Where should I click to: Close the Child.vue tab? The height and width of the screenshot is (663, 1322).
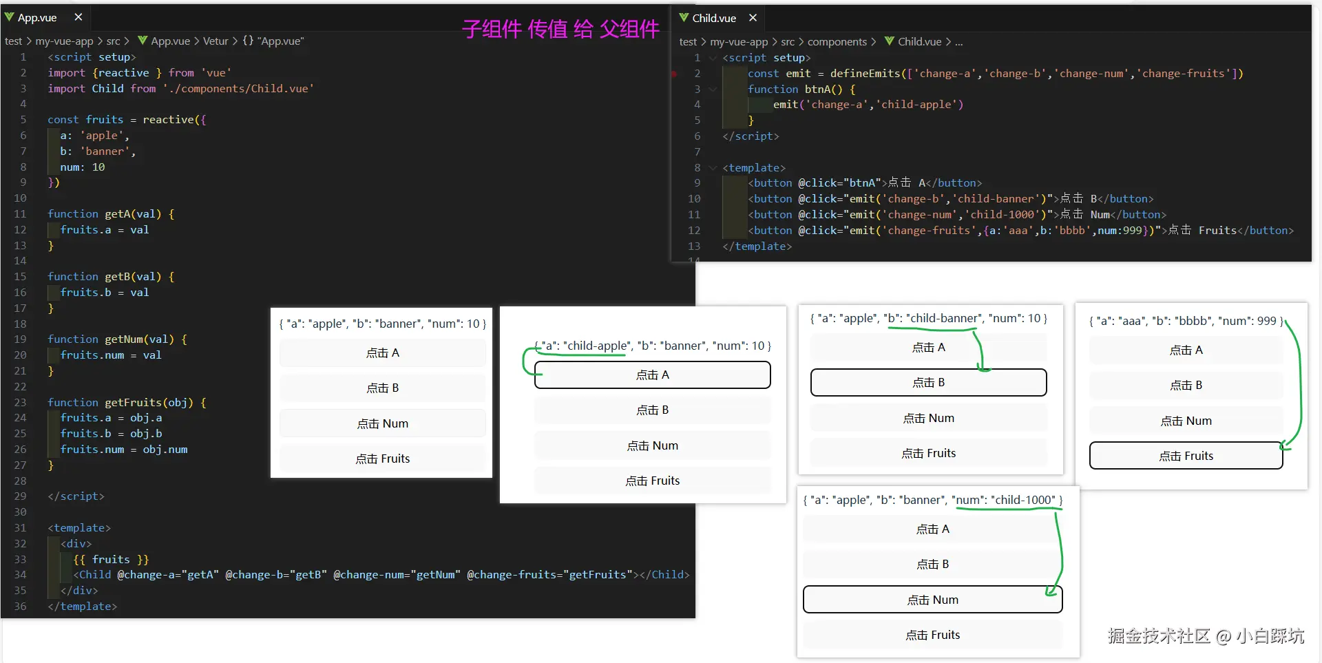click(x=753, y=18)
